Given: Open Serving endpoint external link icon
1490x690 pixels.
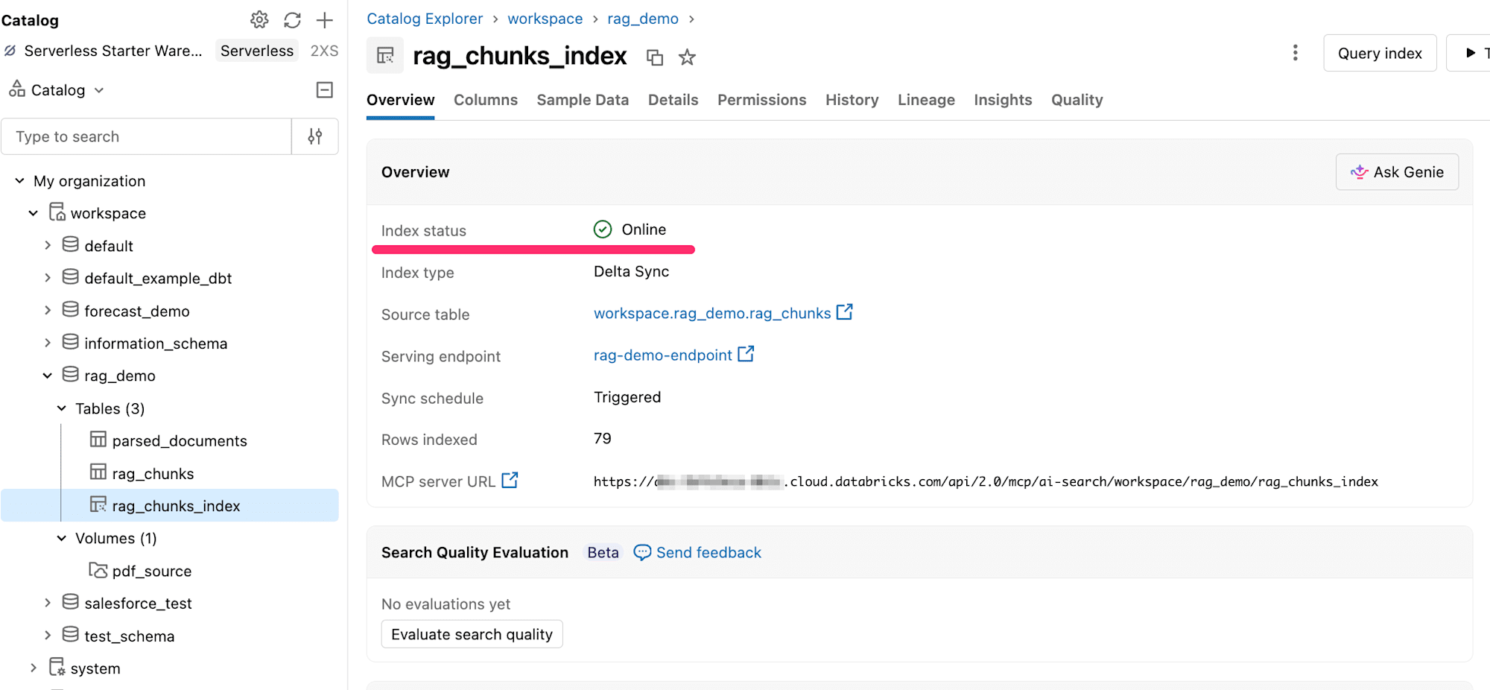Looking at the screenshot, I should pyautogui.click(x=746, y=354).
